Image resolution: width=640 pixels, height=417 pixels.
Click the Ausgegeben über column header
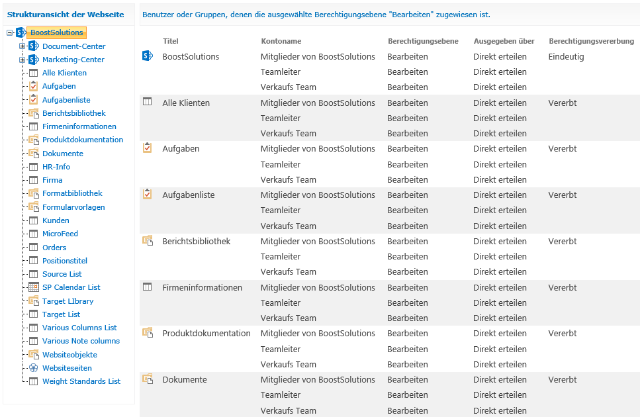(x=504, y=41)
